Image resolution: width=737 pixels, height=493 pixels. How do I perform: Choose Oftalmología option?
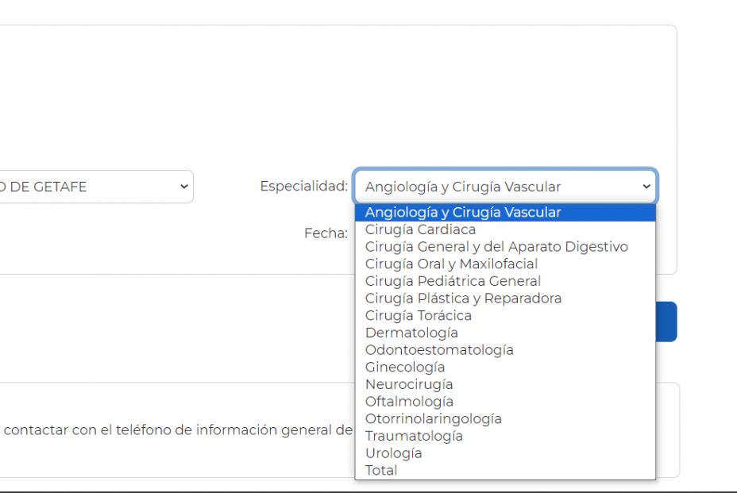pos(409,402)
